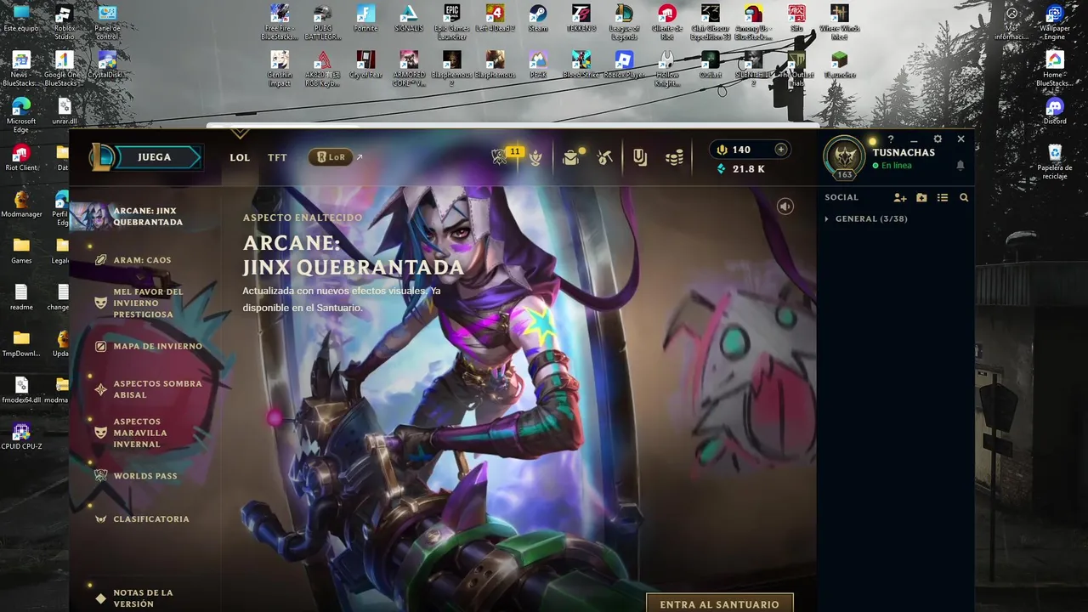Click the friends list view icon in Social
Viewport: 1088px width, 612px height.
[943, 197]
